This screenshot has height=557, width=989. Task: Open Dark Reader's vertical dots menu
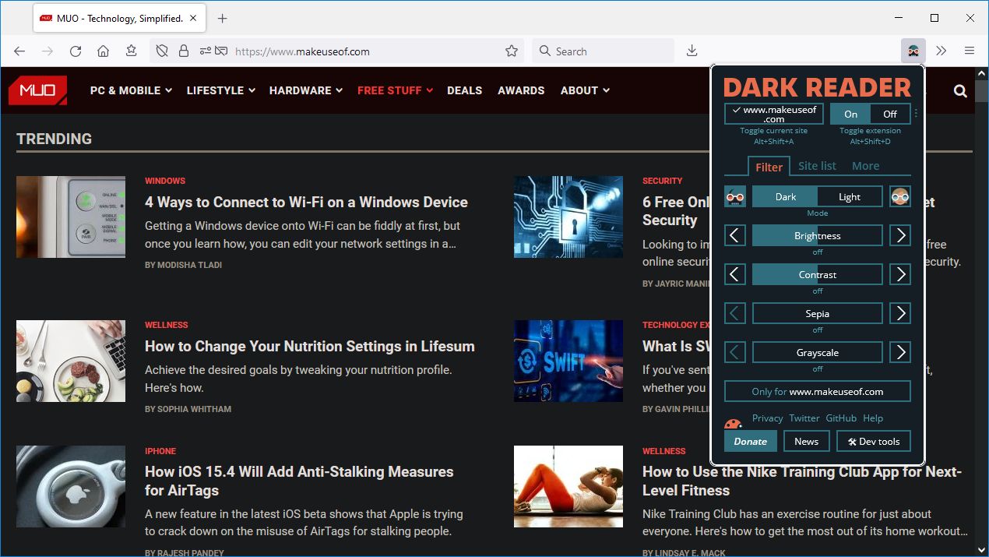point(916,112)
